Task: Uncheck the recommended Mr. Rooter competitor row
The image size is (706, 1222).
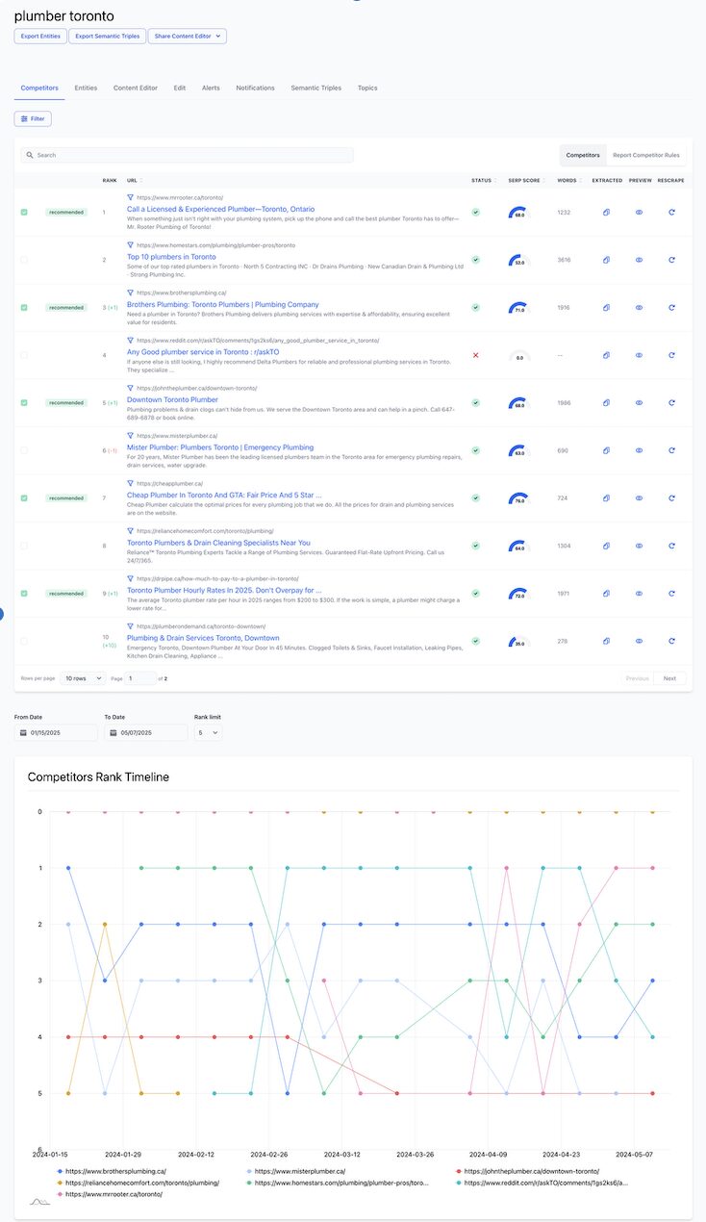Action: click(23, 213)
